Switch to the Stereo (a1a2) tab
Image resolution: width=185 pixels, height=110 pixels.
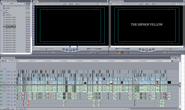43,1
